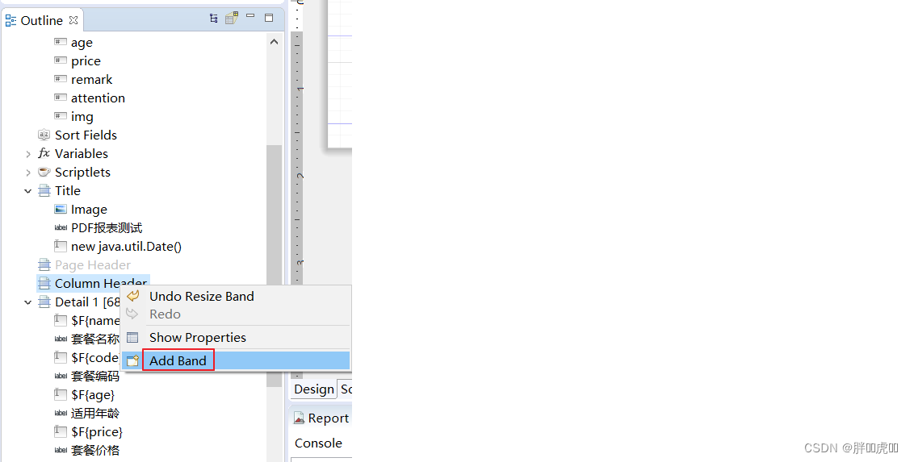Expand the Scriptlets node
The width and height of the screenshot is (910, 462).
click(x=27, y=173)
